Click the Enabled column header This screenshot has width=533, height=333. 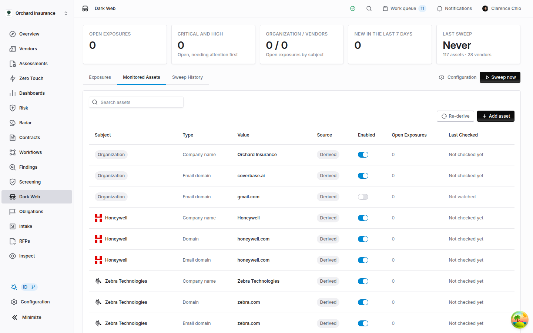pos(366,135)
